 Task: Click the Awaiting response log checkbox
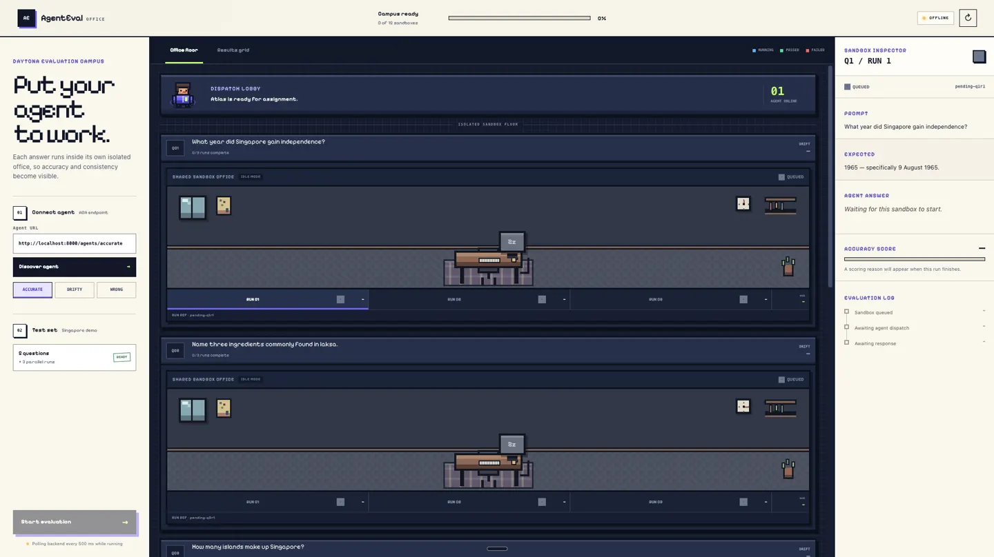pyautogui.click(x=847, y=342)
